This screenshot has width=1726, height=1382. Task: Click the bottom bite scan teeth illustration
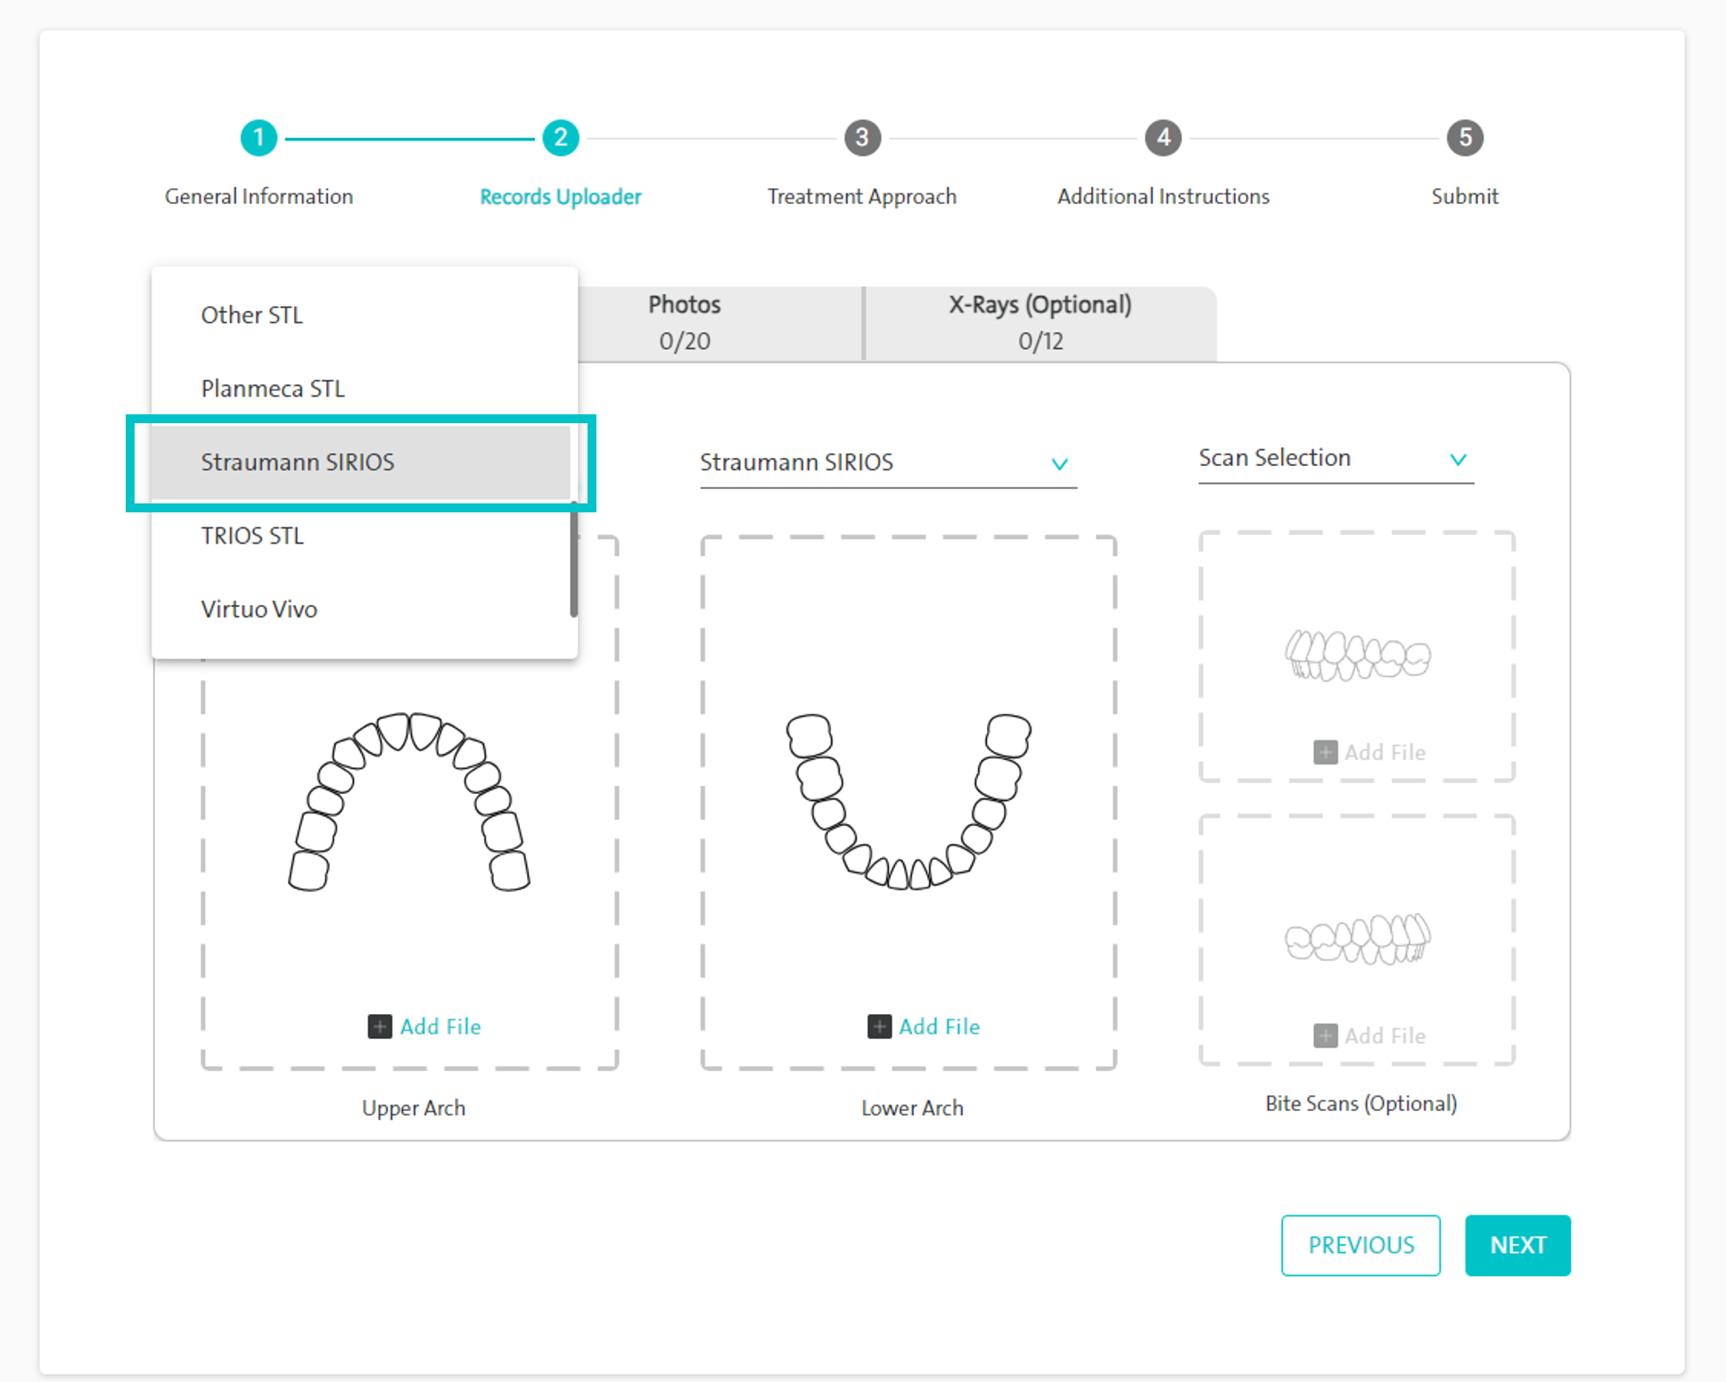1357,939
